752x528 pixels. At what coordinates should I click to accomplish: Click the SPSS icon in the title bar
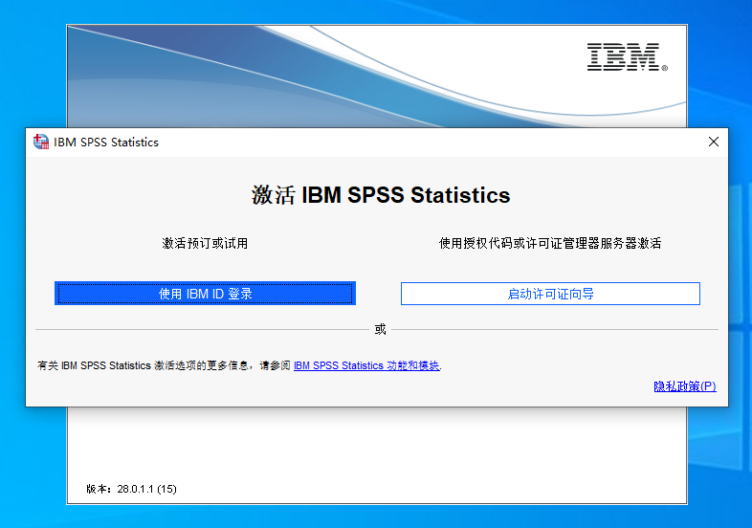(x=40, y=142)
